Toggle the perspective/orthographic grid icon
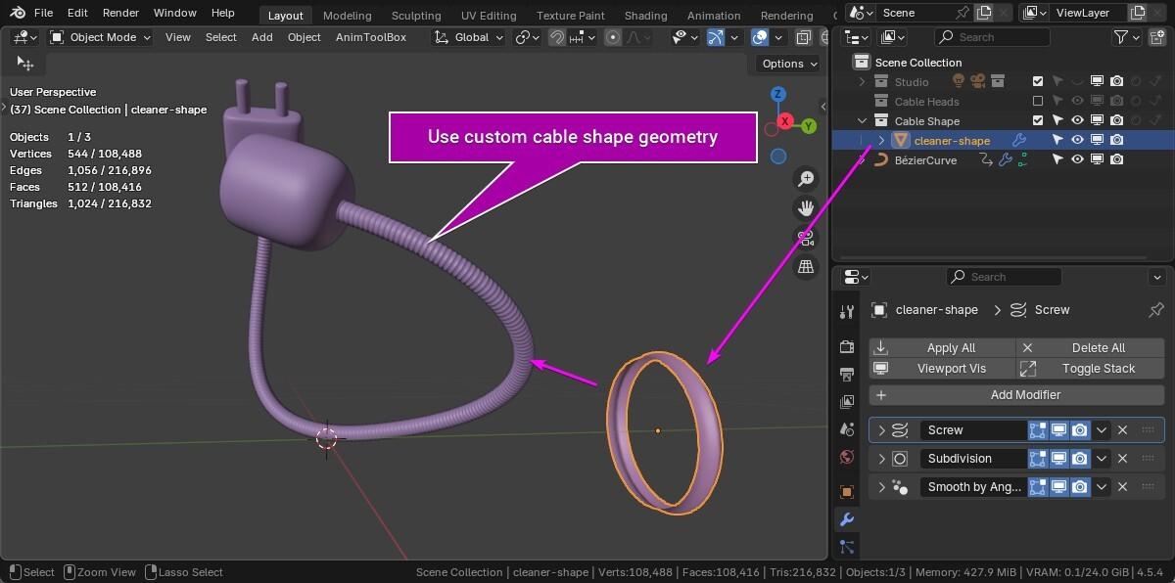This screenshot has height=583, width=1175. coord(807,267)
